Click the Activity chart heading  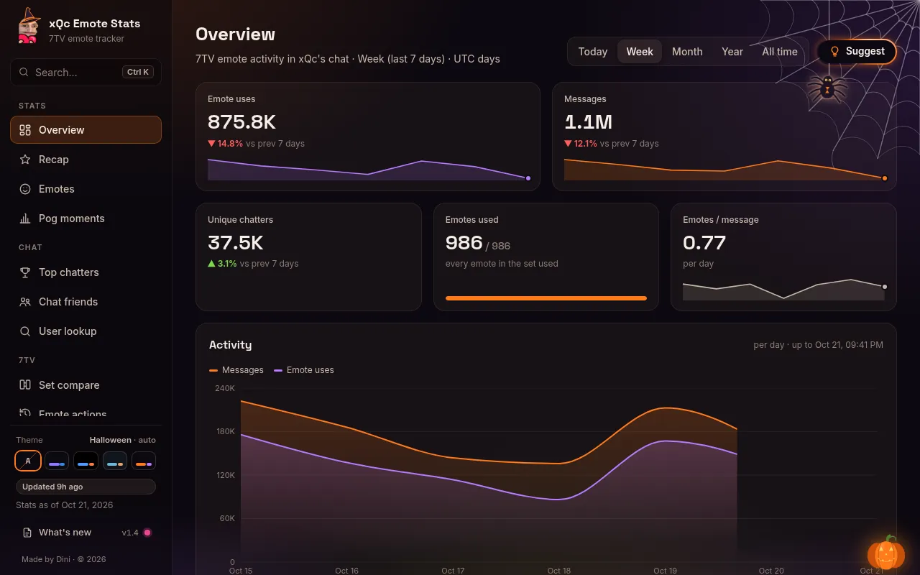[231, 345]
